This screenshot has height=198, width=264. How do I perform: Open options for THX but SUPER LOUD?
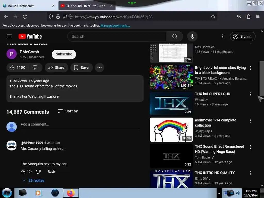(x=250, y=94)
